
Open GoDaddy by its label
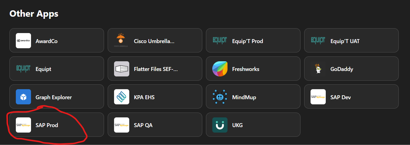(342, 69)
